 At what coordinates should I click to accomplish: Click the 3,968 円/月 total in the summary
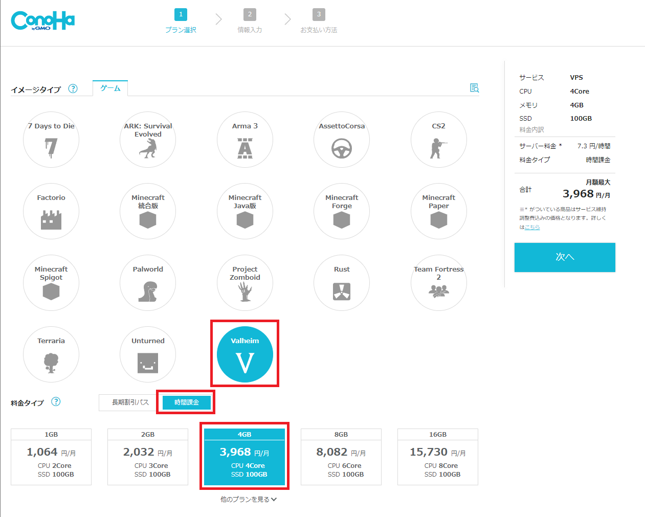click(x=586, y=194)
